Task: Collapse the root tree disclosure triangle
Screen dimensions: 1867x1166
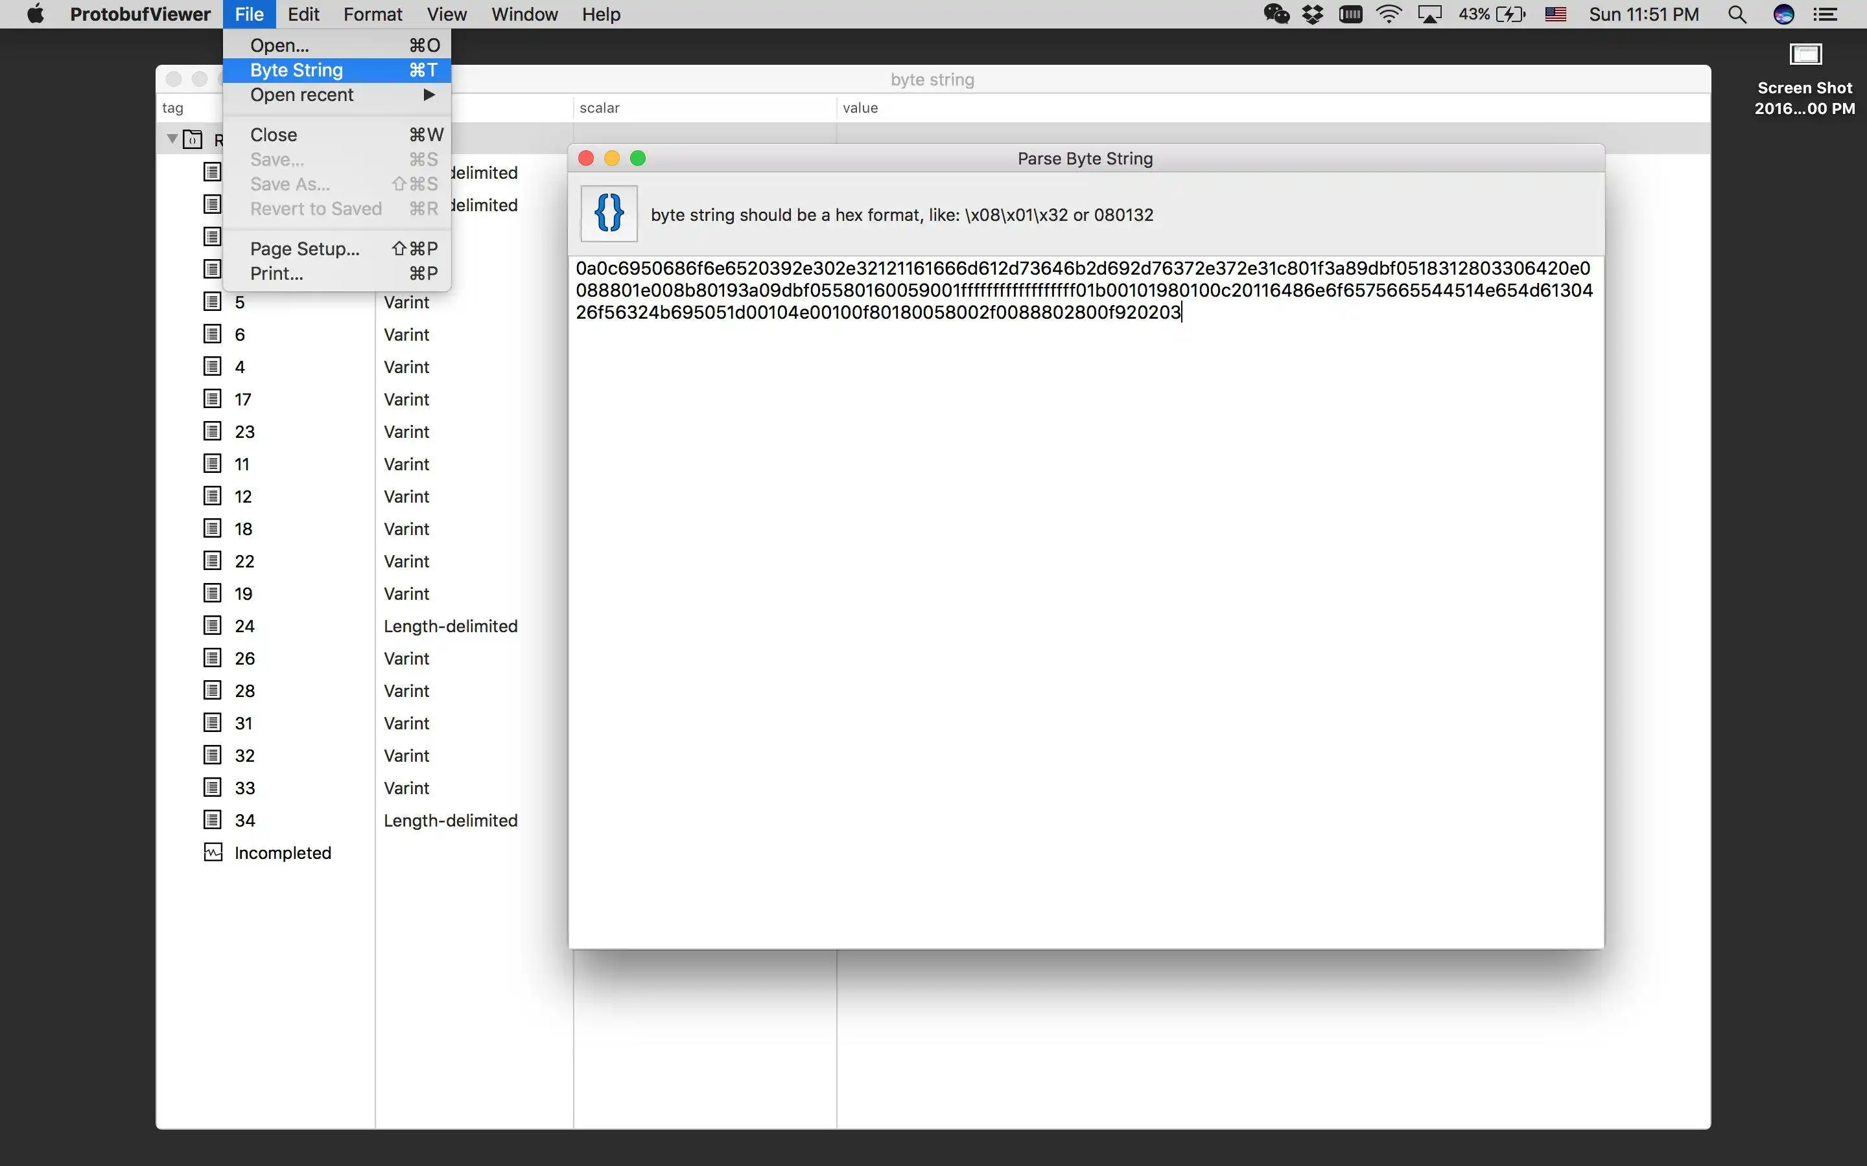Action: (172, 139)
